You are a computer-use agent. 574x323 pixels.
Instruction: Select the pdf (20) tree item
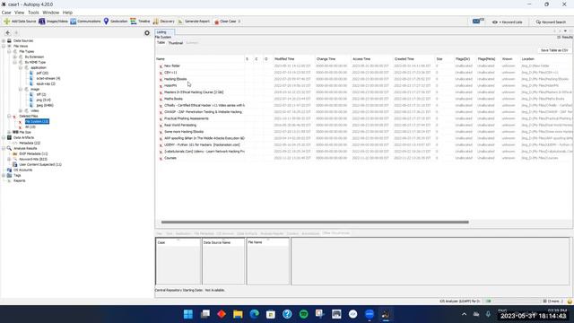tap(42, 74)
